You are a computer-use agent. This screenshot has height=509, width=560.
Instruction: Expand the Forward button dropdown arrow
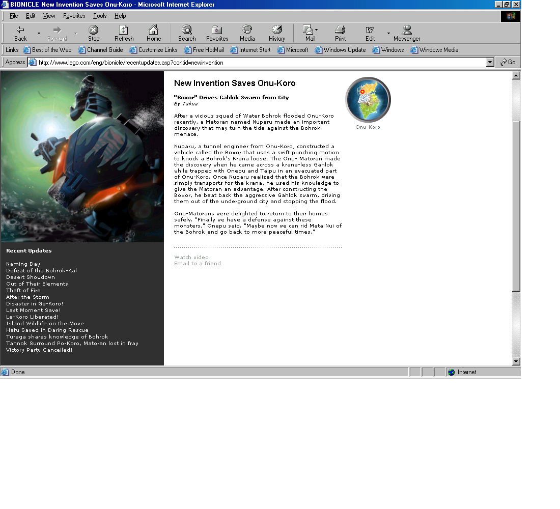(x=76, y=33)
